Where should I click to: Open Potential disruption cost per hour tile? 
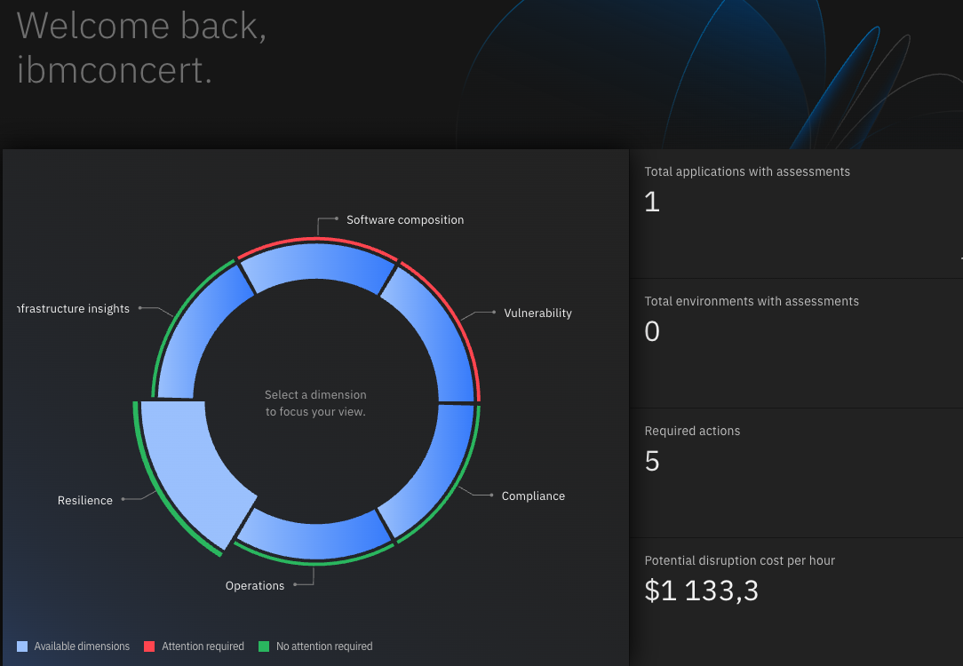[796, 603]
